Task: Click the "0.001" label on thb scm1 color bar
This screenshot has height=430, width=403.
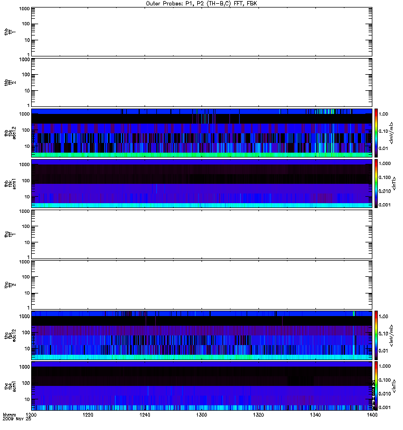Action: (x=385, y=205)
